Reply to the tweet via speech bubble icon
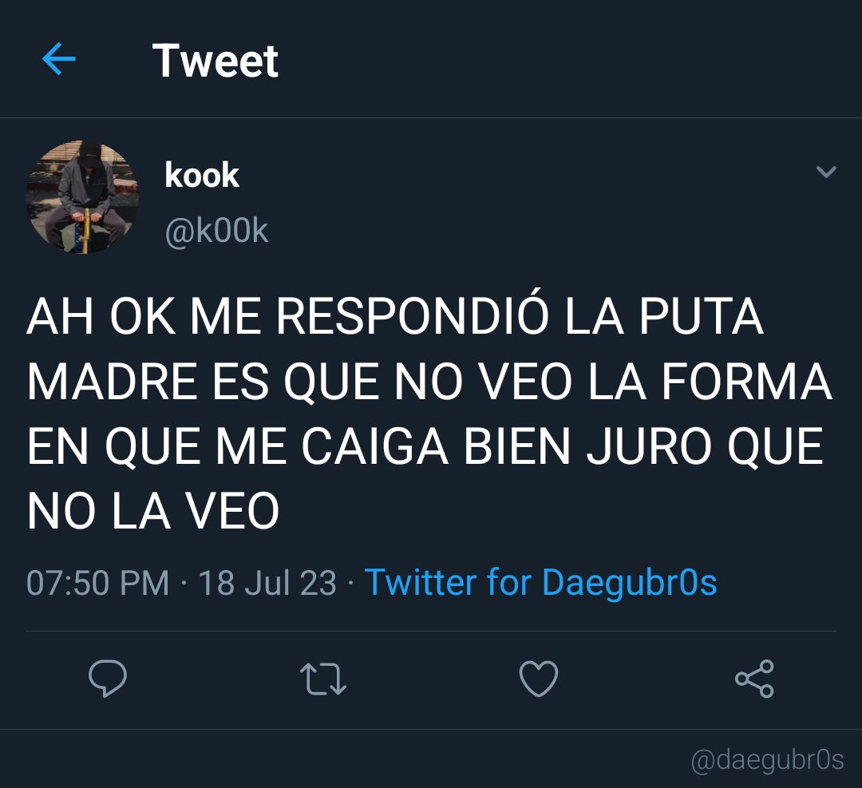 108,678
